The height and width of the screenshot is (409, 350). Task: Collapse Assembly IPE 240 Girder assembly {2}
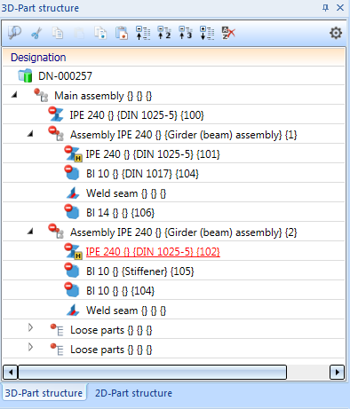coord(30,232)
